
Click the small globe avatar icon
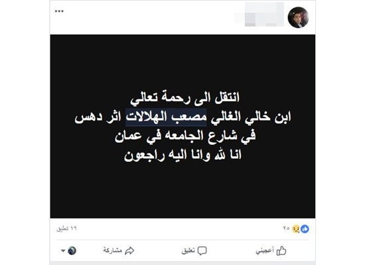click(x=72, y=250)
